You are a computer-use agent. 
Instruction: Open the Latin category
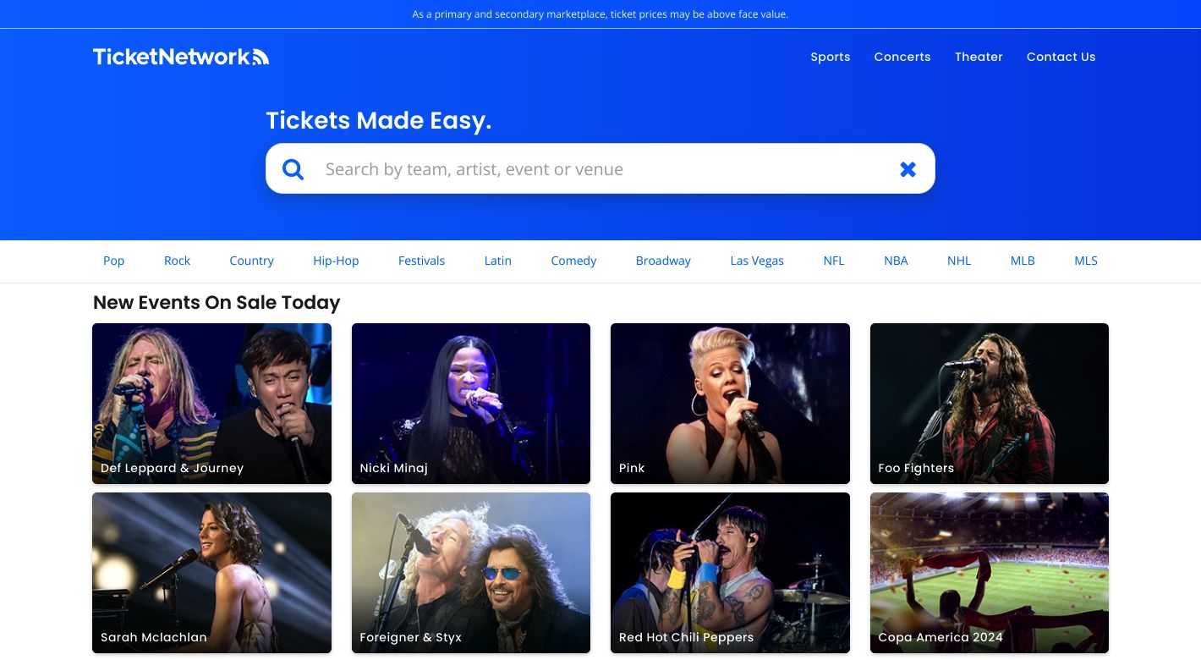(498, 261)
